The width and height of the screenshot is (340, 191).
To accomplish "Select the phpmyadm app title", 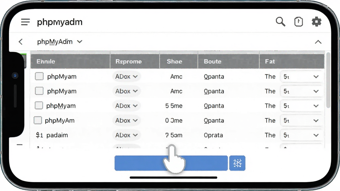I will pyautogui.click(x=60, y=22).
